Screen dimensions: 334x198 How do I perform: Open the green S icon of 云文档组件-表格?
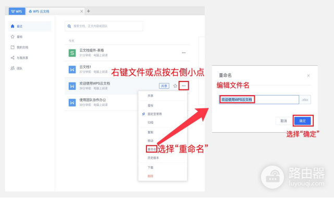point(72,53)
